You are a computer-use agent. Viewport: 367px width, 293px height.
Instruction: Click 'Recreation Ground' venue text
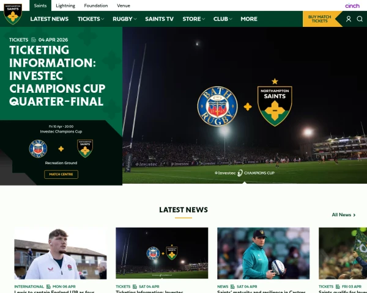(61, 163)
